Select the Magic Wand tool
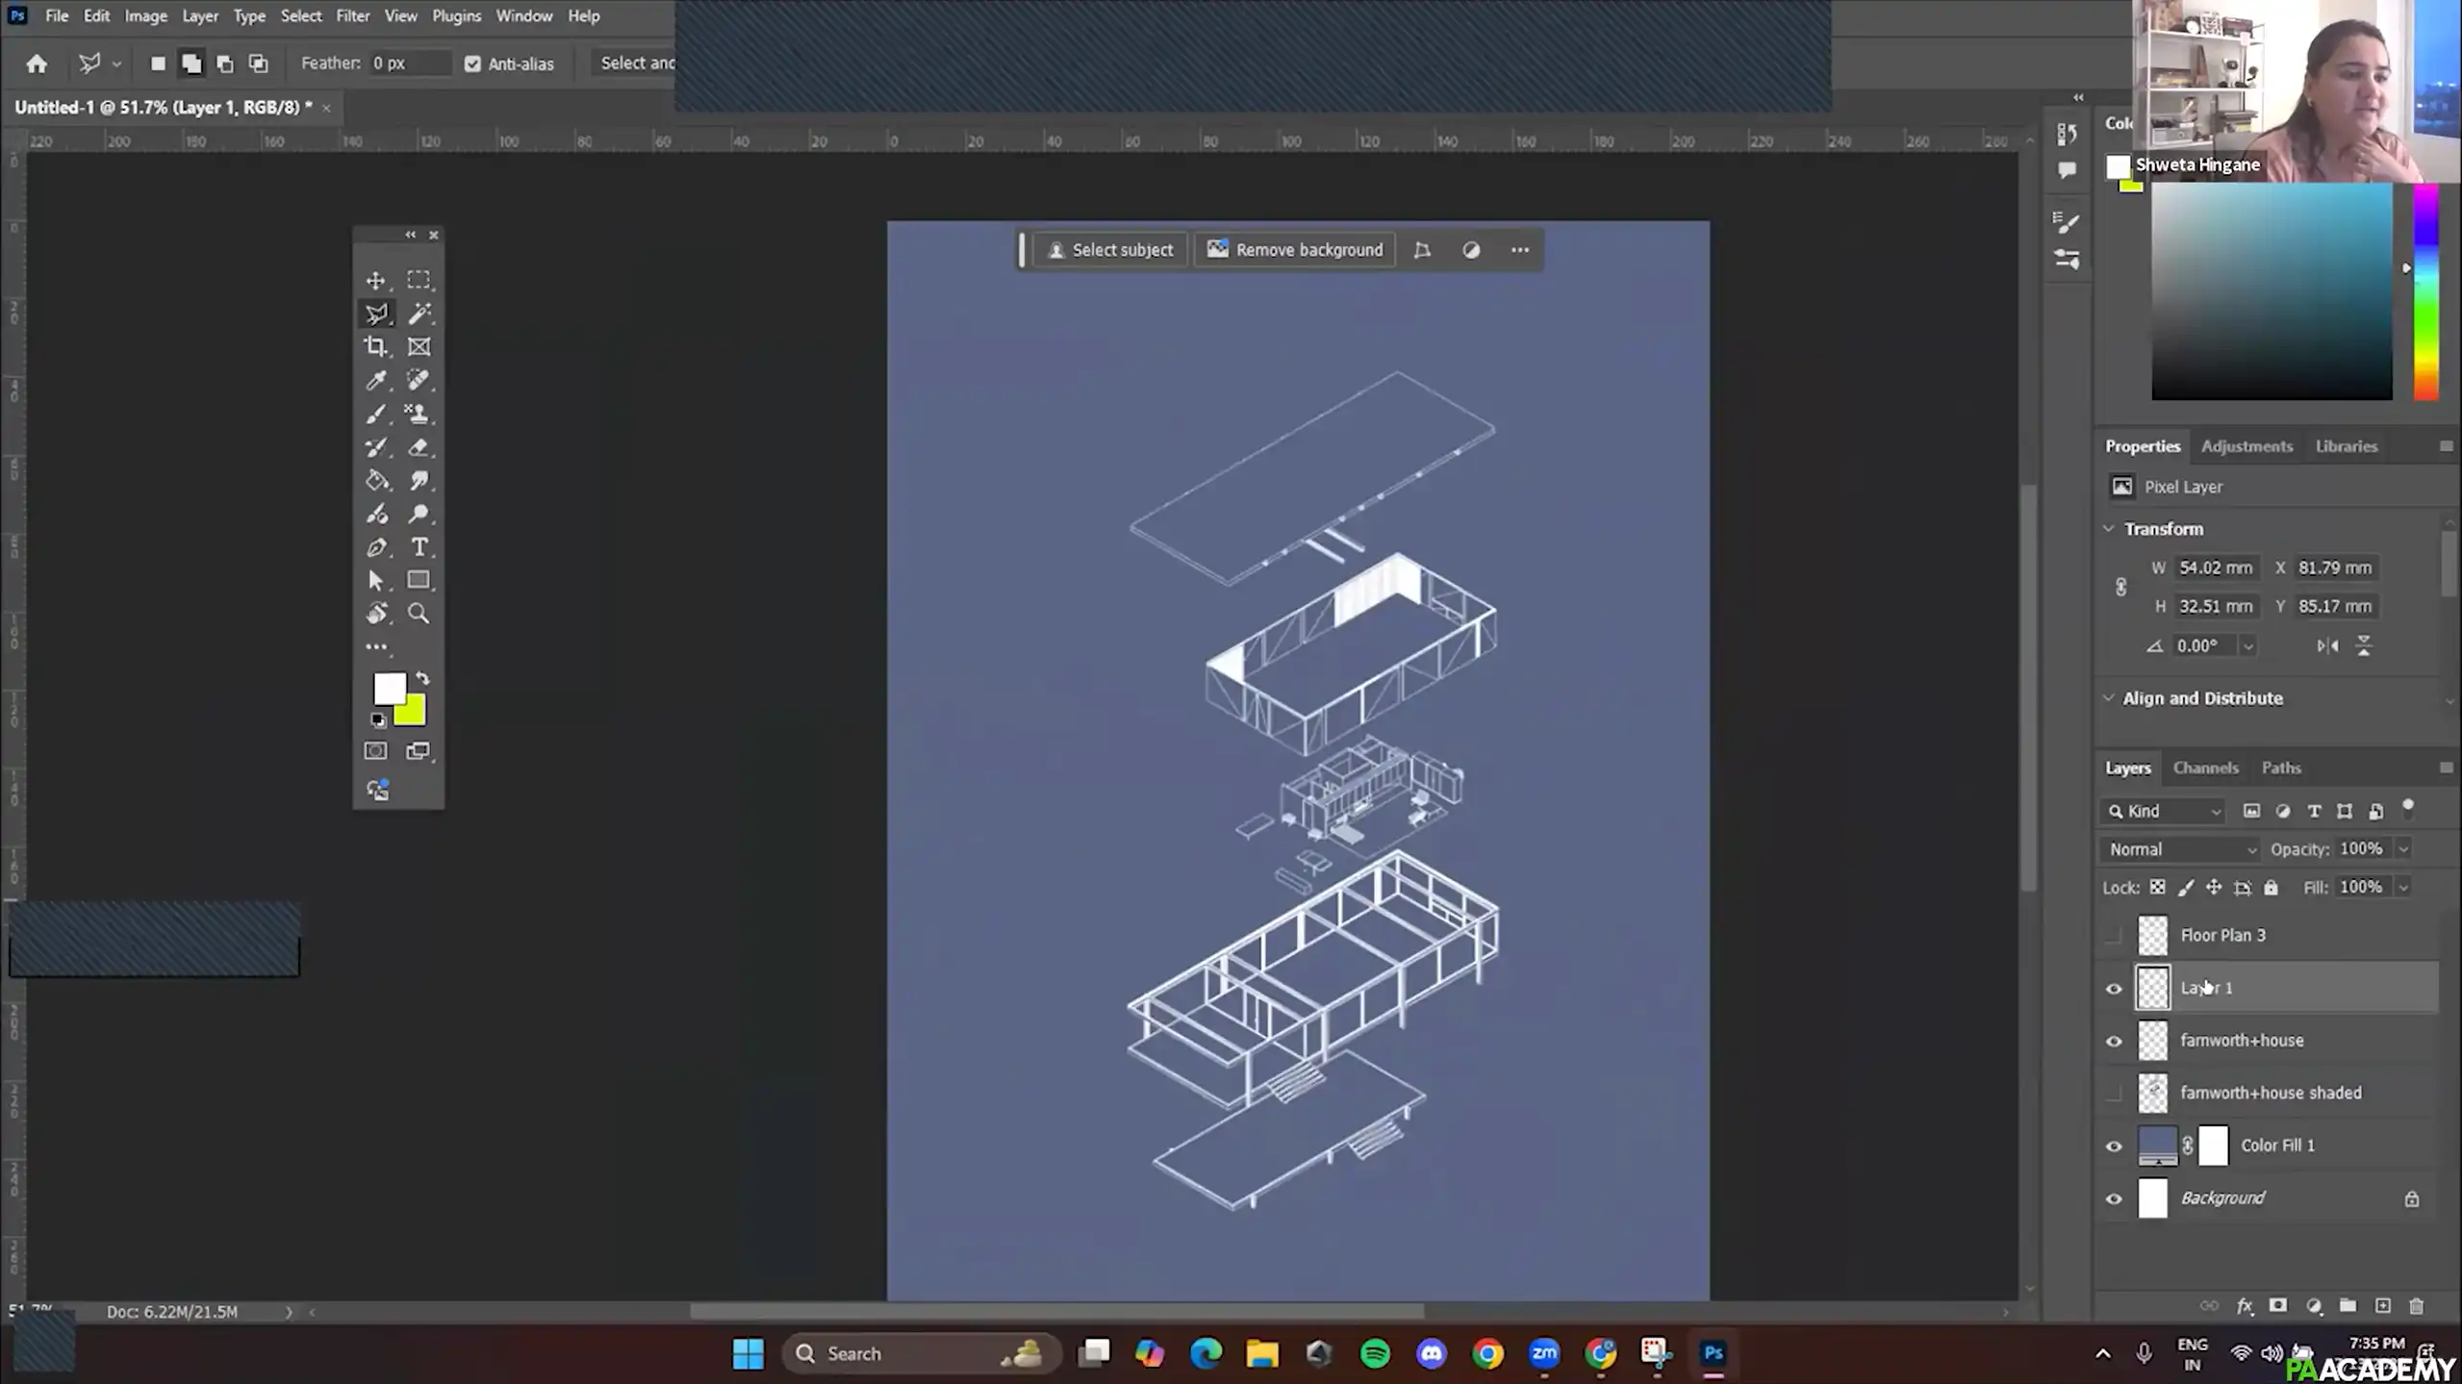This screenshot has height=1384, width=2462. coord(419,314)
